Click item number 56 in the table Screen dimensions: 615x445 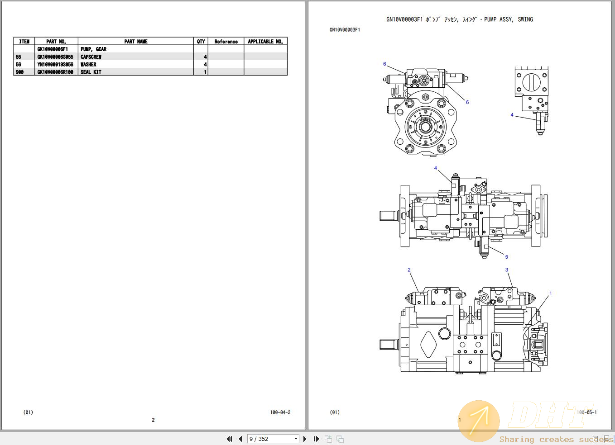tap(19, 65)
